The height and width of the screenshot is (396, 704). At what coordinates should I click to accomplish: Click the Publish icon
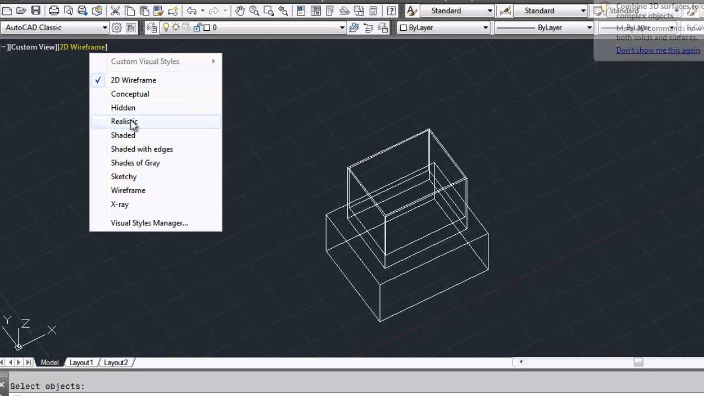(82, 10)
